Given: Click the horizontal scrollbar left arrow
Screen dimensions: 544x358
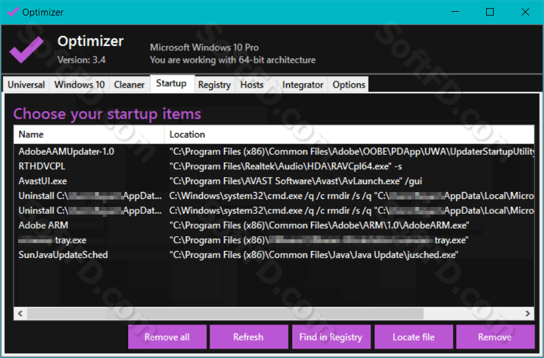Looking at the screenshot, I should pyautogui.click(x=20, y=314).
